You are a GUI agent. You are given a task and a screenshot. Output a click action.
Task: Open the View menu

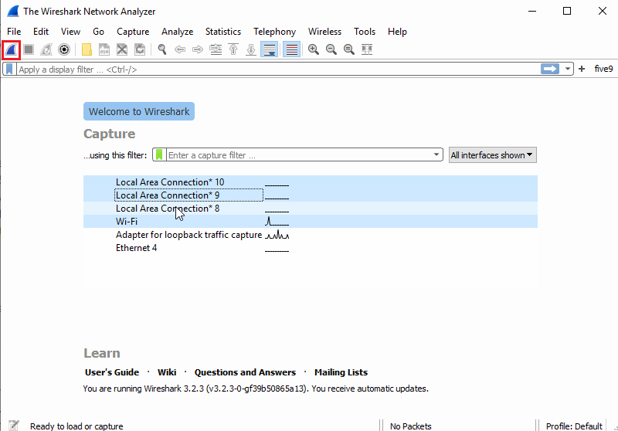70,32
